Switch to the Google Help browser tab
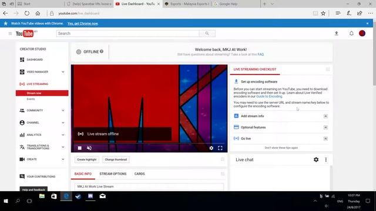This screenshot has width=376, height=211. (x=236, y=4)
